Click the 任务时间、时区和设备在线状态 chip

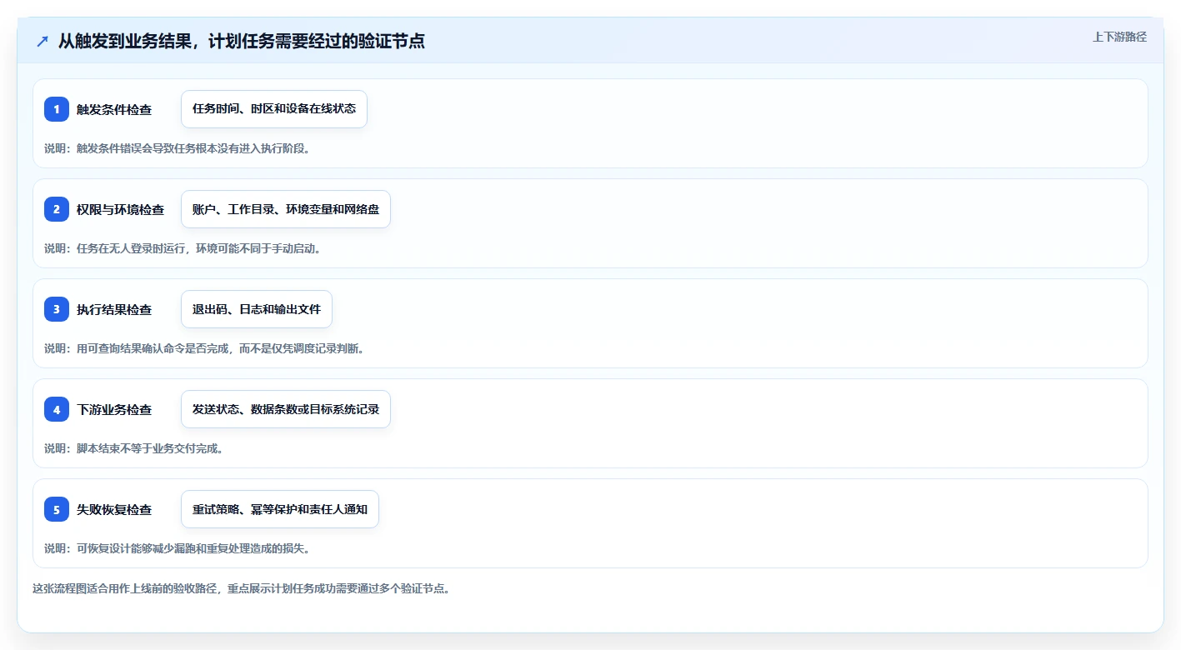pos(274,109)
